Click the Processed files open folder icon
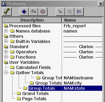This screenshot has height=102, width=105. tap(6, 26)
